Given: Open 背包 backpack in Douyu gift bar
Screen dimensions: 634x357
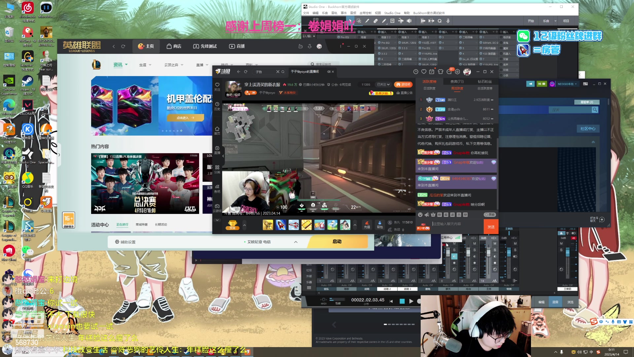Looking at the screenshot, I should tap(380, 225).
